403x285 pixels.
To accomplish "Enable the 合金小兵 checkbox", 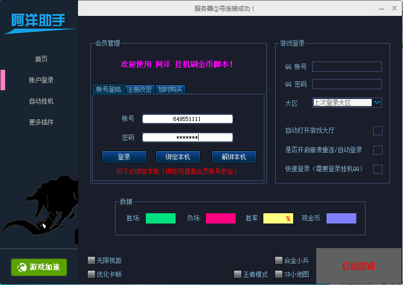I will tap(279, 260).
